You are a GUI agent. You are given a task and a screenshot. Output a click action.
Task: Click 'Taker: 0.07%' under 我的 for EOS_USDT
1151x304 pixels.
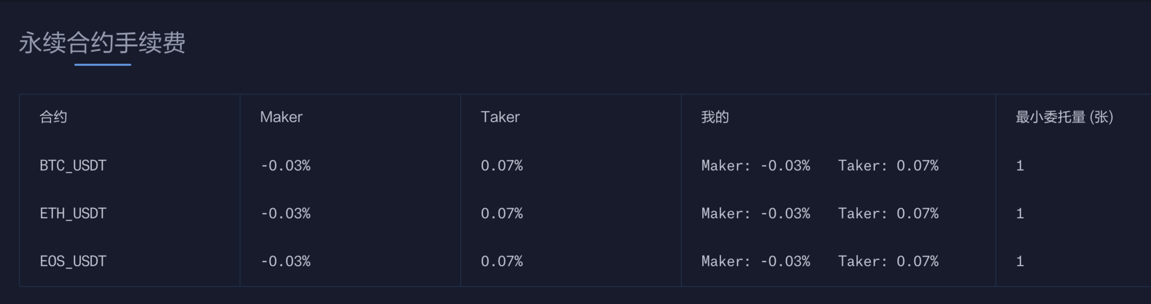(888, 262)
